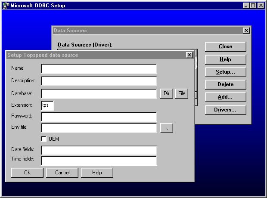Click the Microsoft ODBC Setup title bar icon
Viewport: 267px width, 198px height.
[6, 6]
